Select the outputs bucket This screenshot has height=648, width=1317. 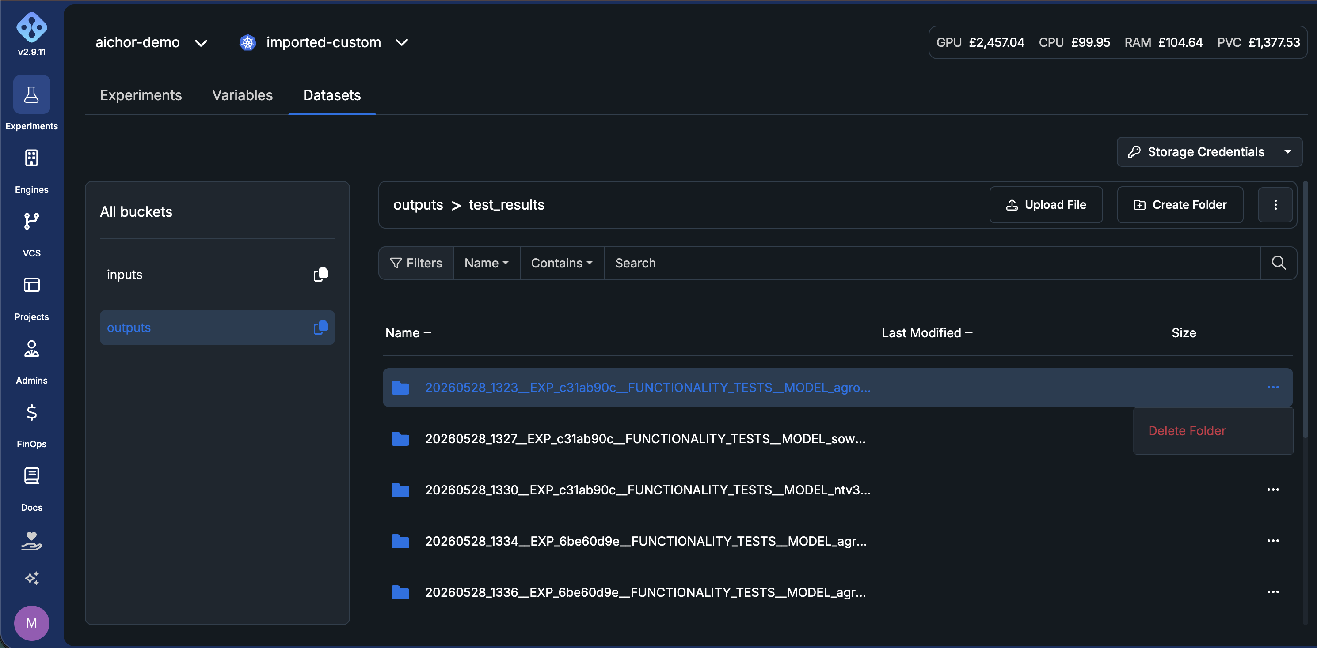(217, 328)
